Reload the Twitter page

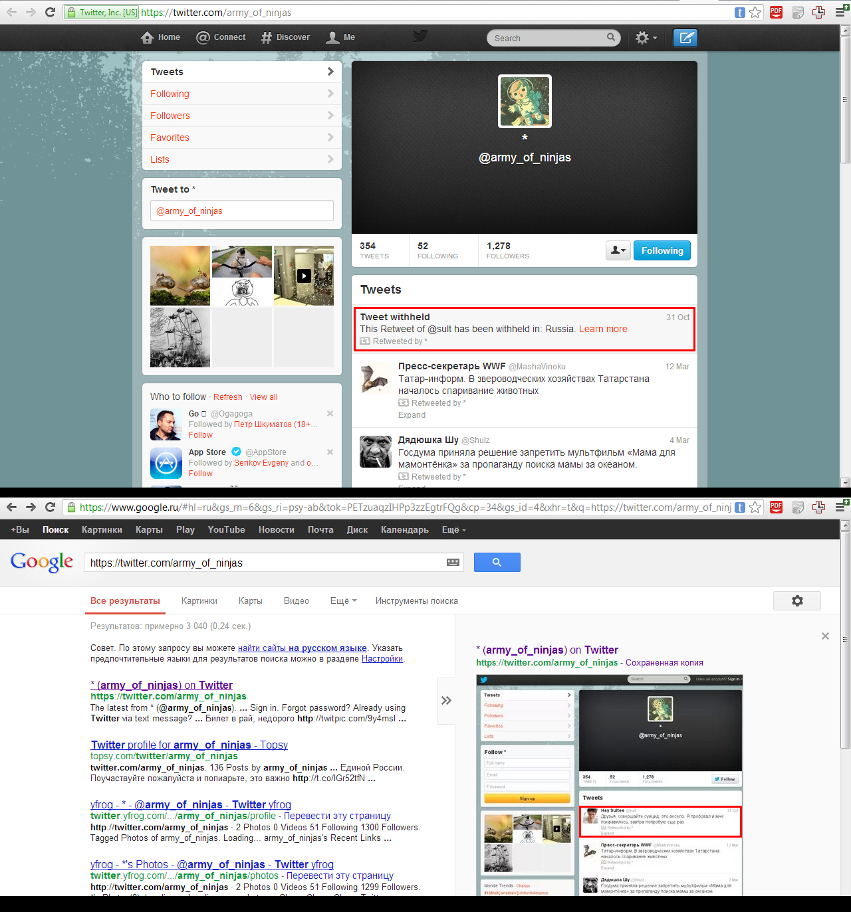click(x=50, y=12)
